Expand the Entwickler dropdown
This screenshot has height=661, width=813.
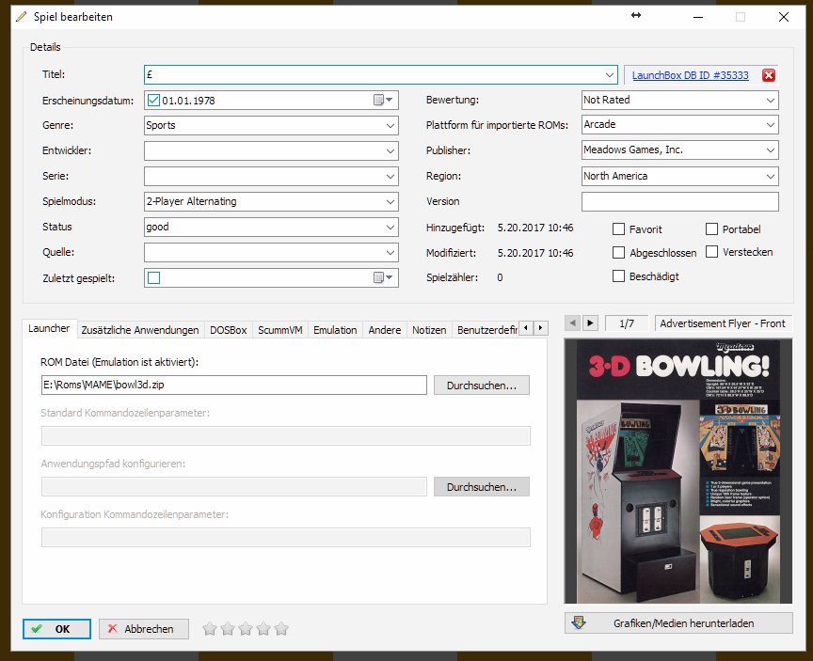(391, 150)
